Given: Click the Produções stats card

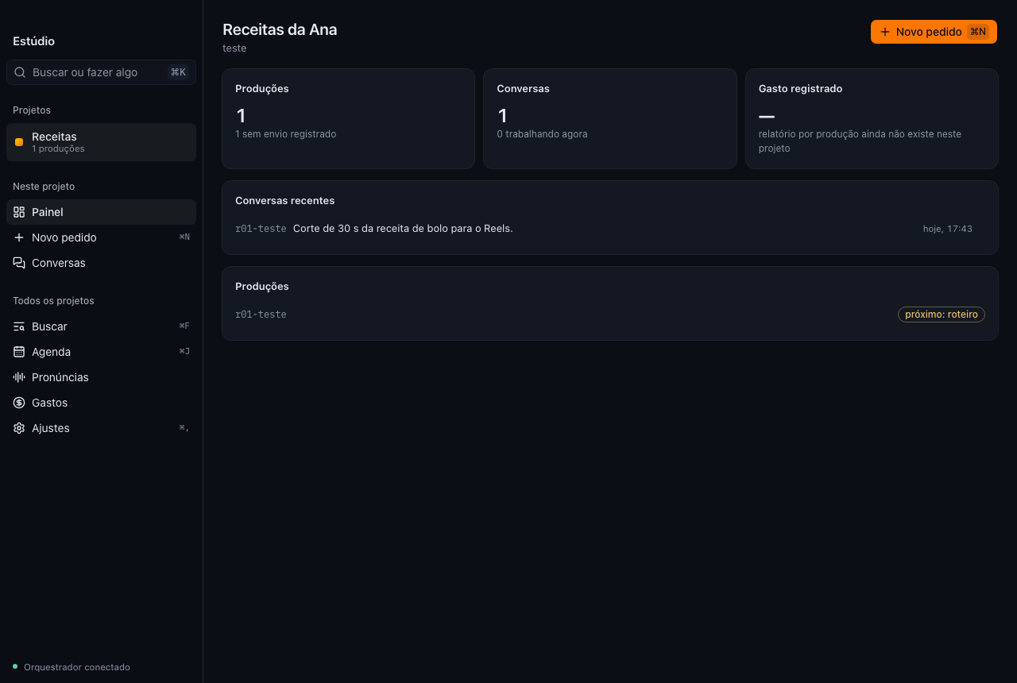Looking at the screenshot, I should click(348, 118).
